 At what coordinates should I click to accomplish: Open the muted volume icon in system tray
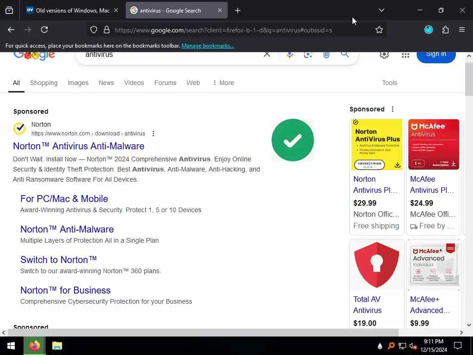[413, 346]
